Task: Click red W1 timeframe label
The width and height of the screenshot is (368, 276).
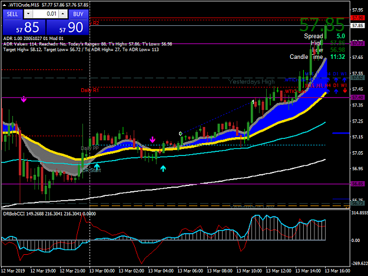Action: point(344,85)
